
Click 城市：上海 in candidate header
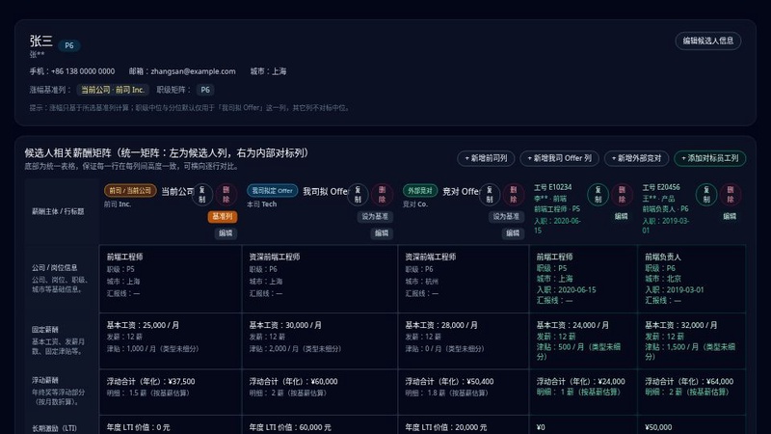pyautogui.click(x=268, y=71)
